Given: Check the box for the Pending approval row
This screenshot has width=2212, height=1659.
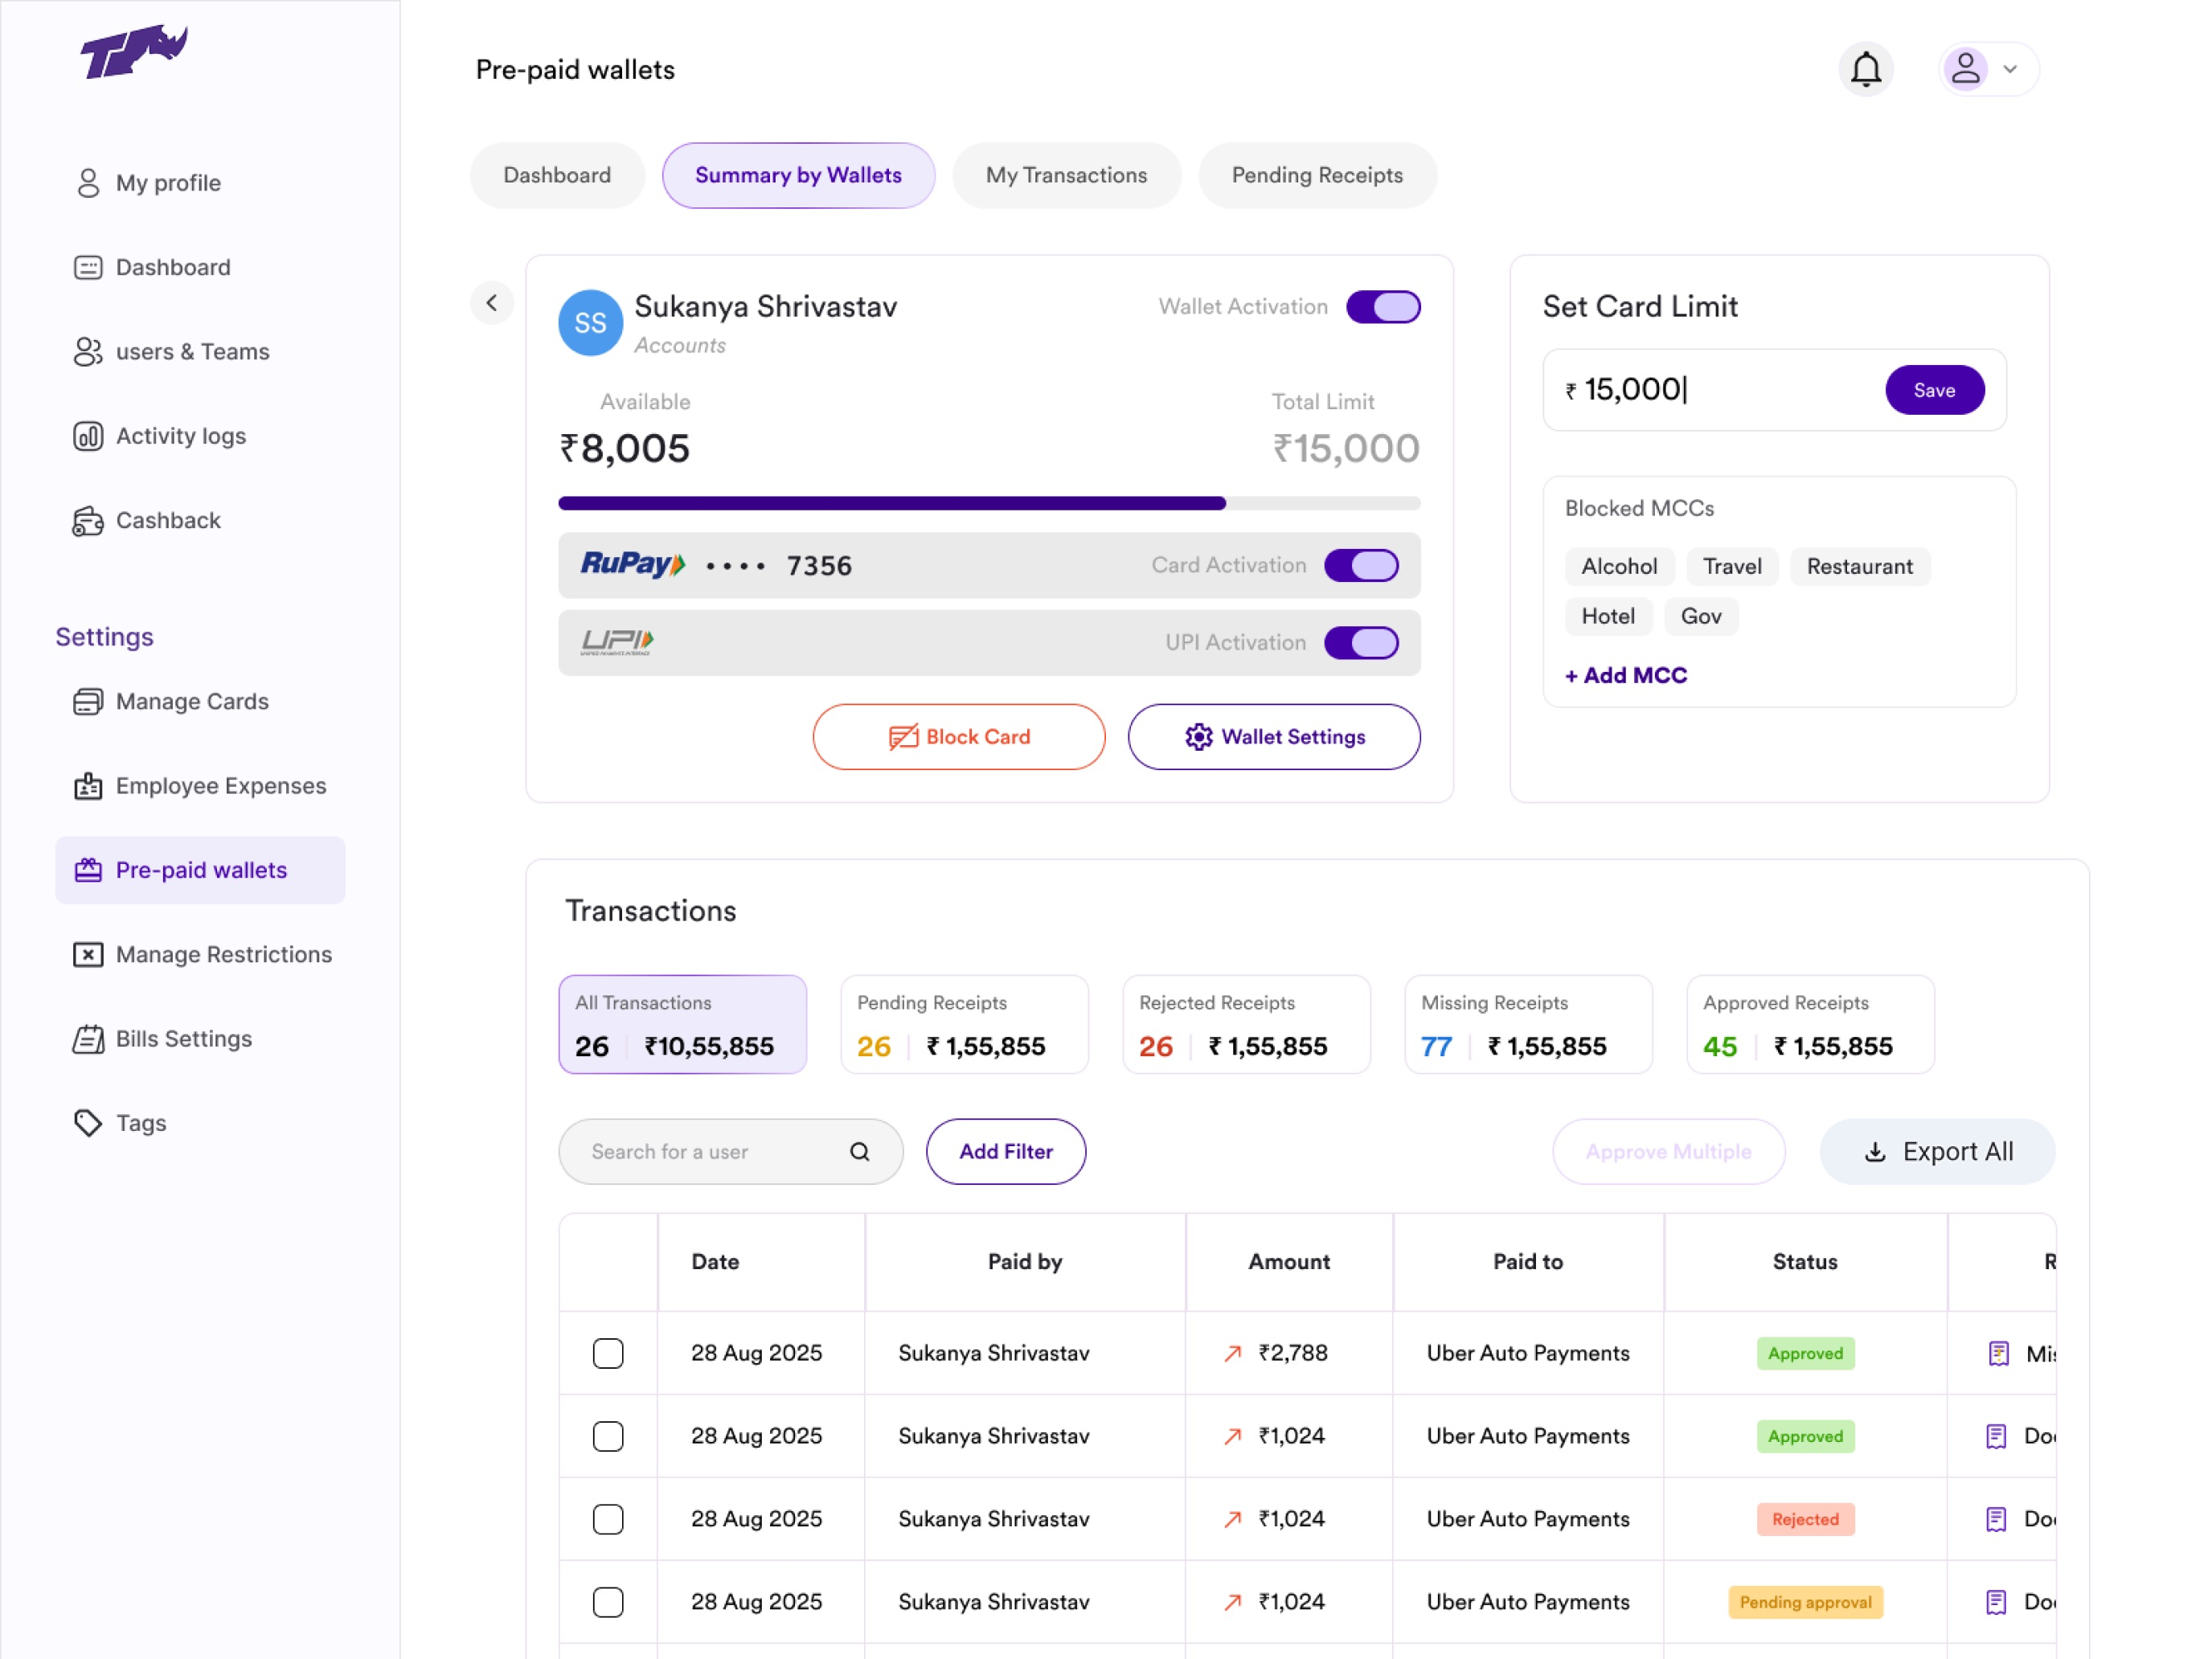Looking at the screenshot, I should [608, 1603].
